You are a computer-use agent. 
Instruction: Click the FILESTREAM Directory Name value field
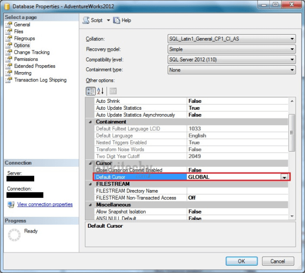[x=238, y=191]
